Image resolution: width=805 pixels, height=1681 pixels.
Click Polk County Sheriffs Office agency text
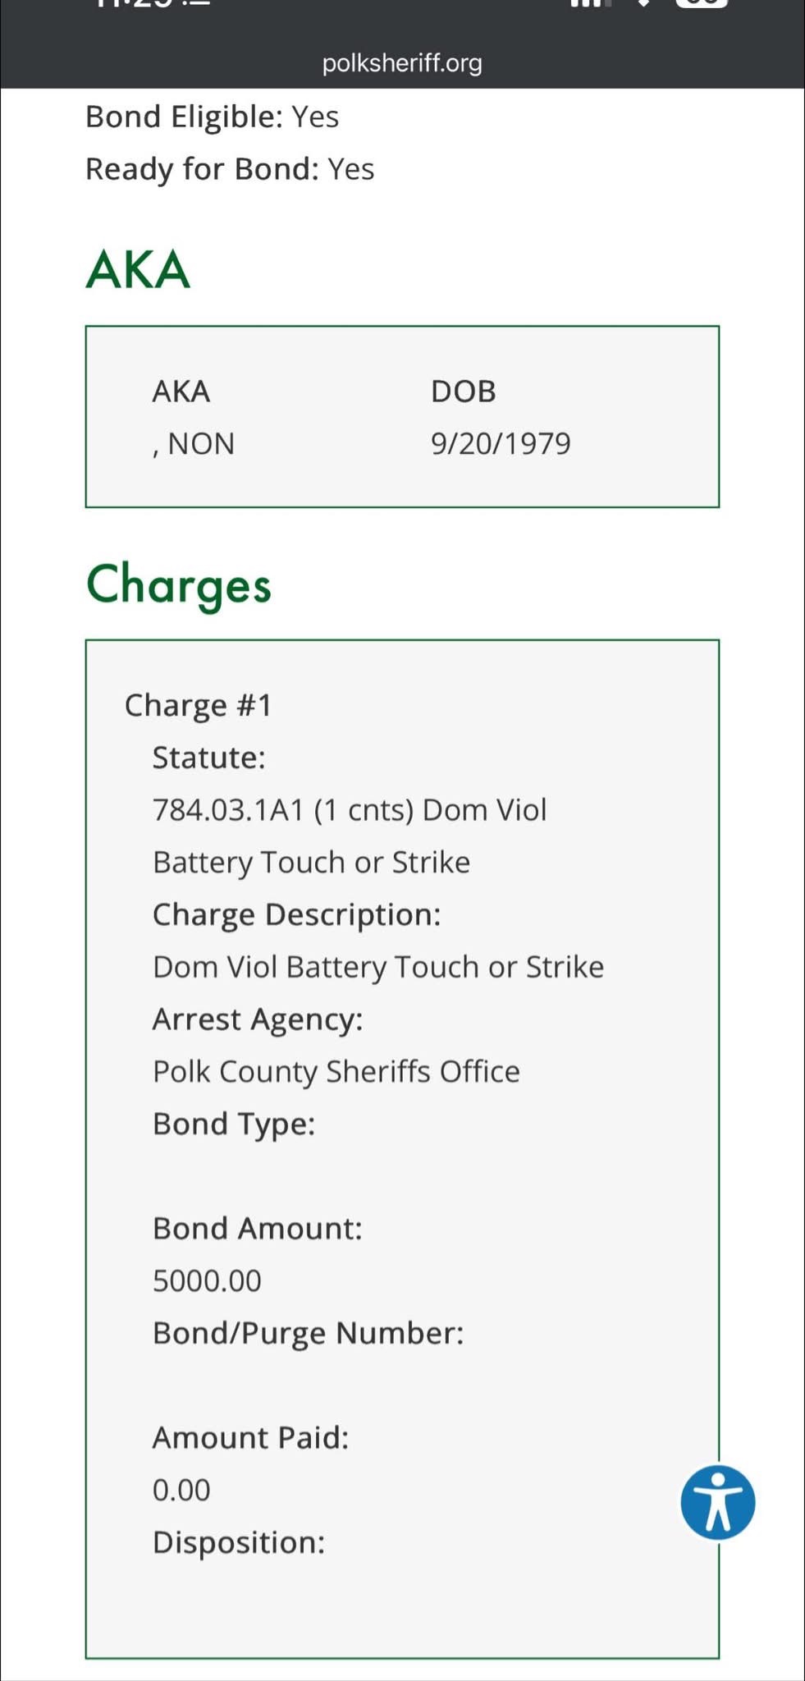(336, 1071)
